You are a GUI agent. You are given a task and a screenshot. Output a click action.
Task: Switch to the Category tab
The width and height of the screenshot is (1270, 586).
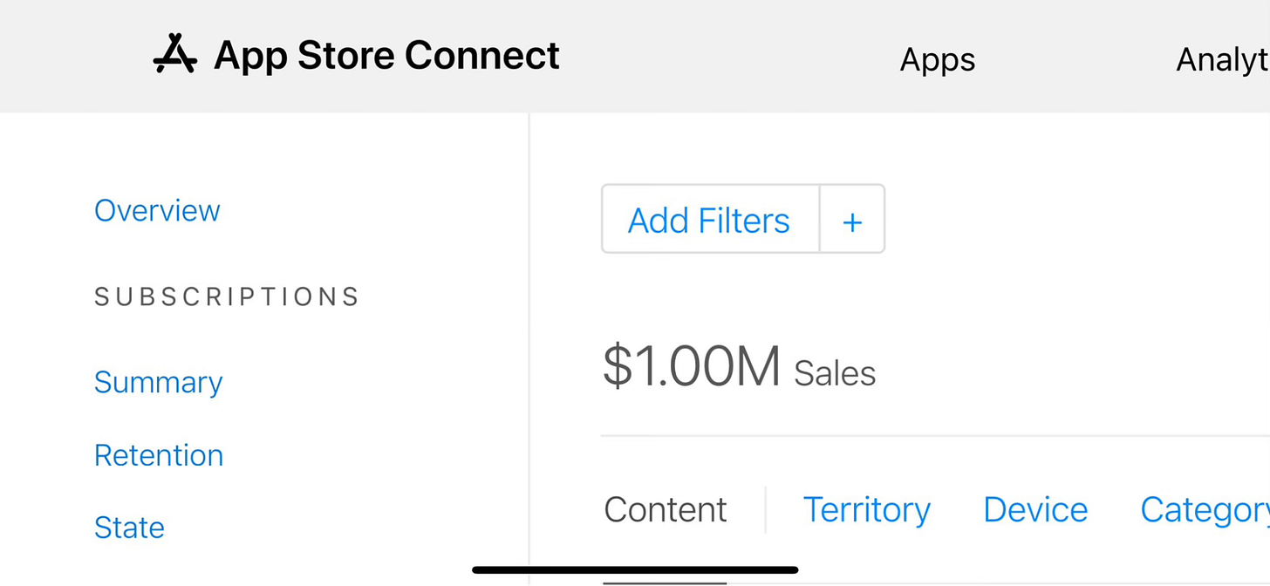(1204, 510)
